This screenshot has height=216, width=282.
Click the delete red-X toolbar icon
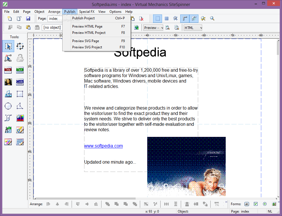coord(141,18)
